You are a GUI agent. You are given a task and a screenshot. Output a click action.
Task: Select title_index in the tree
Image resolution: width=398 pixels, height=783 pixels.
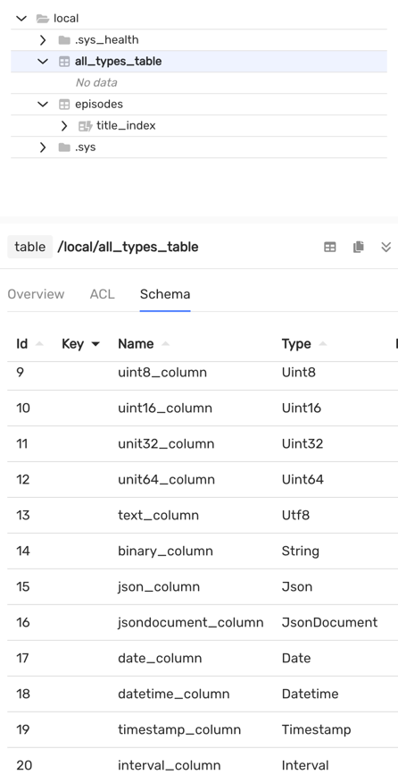coord(126,126)
